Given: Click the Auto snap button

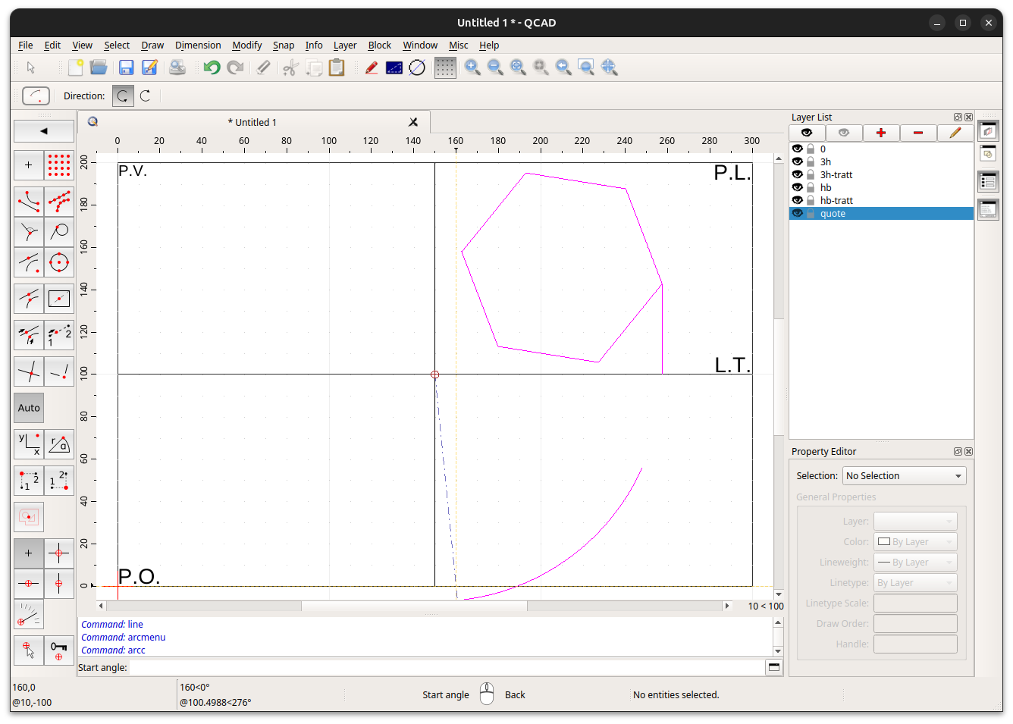Looking at the screenshot, I should (29, 408).
